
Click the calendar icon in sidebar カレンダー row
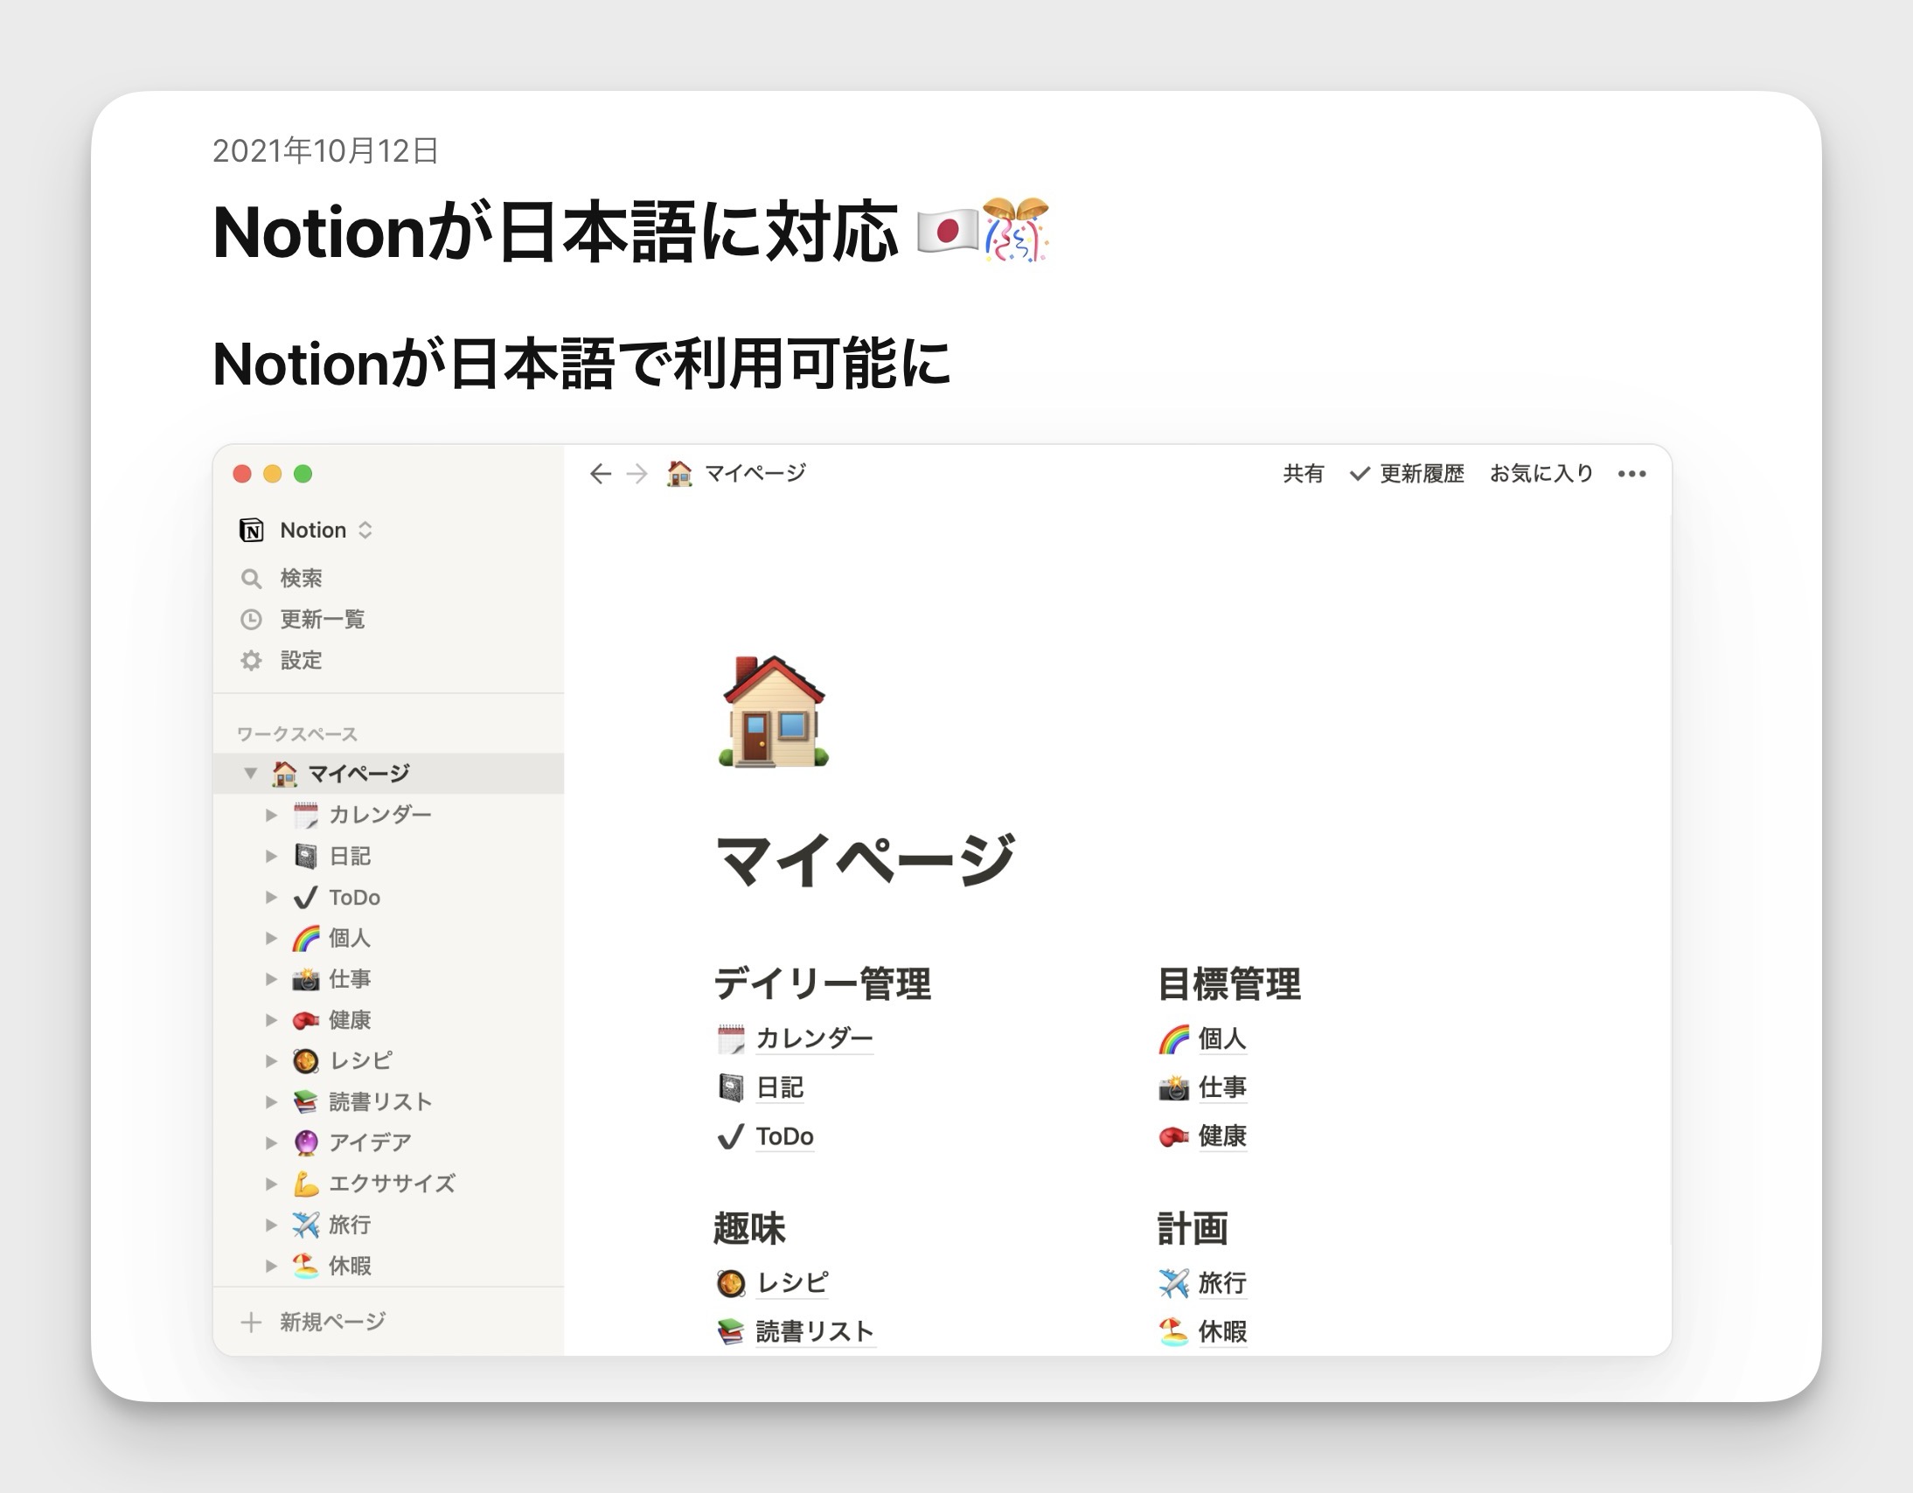click(x=305, y=816)
